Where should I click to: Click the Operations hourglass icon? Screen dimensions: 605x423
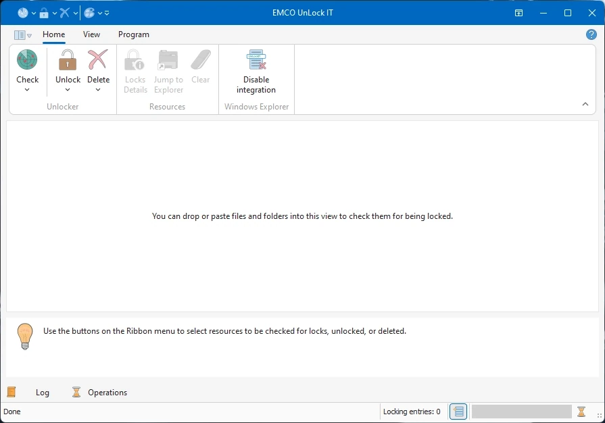coord(76,392)
